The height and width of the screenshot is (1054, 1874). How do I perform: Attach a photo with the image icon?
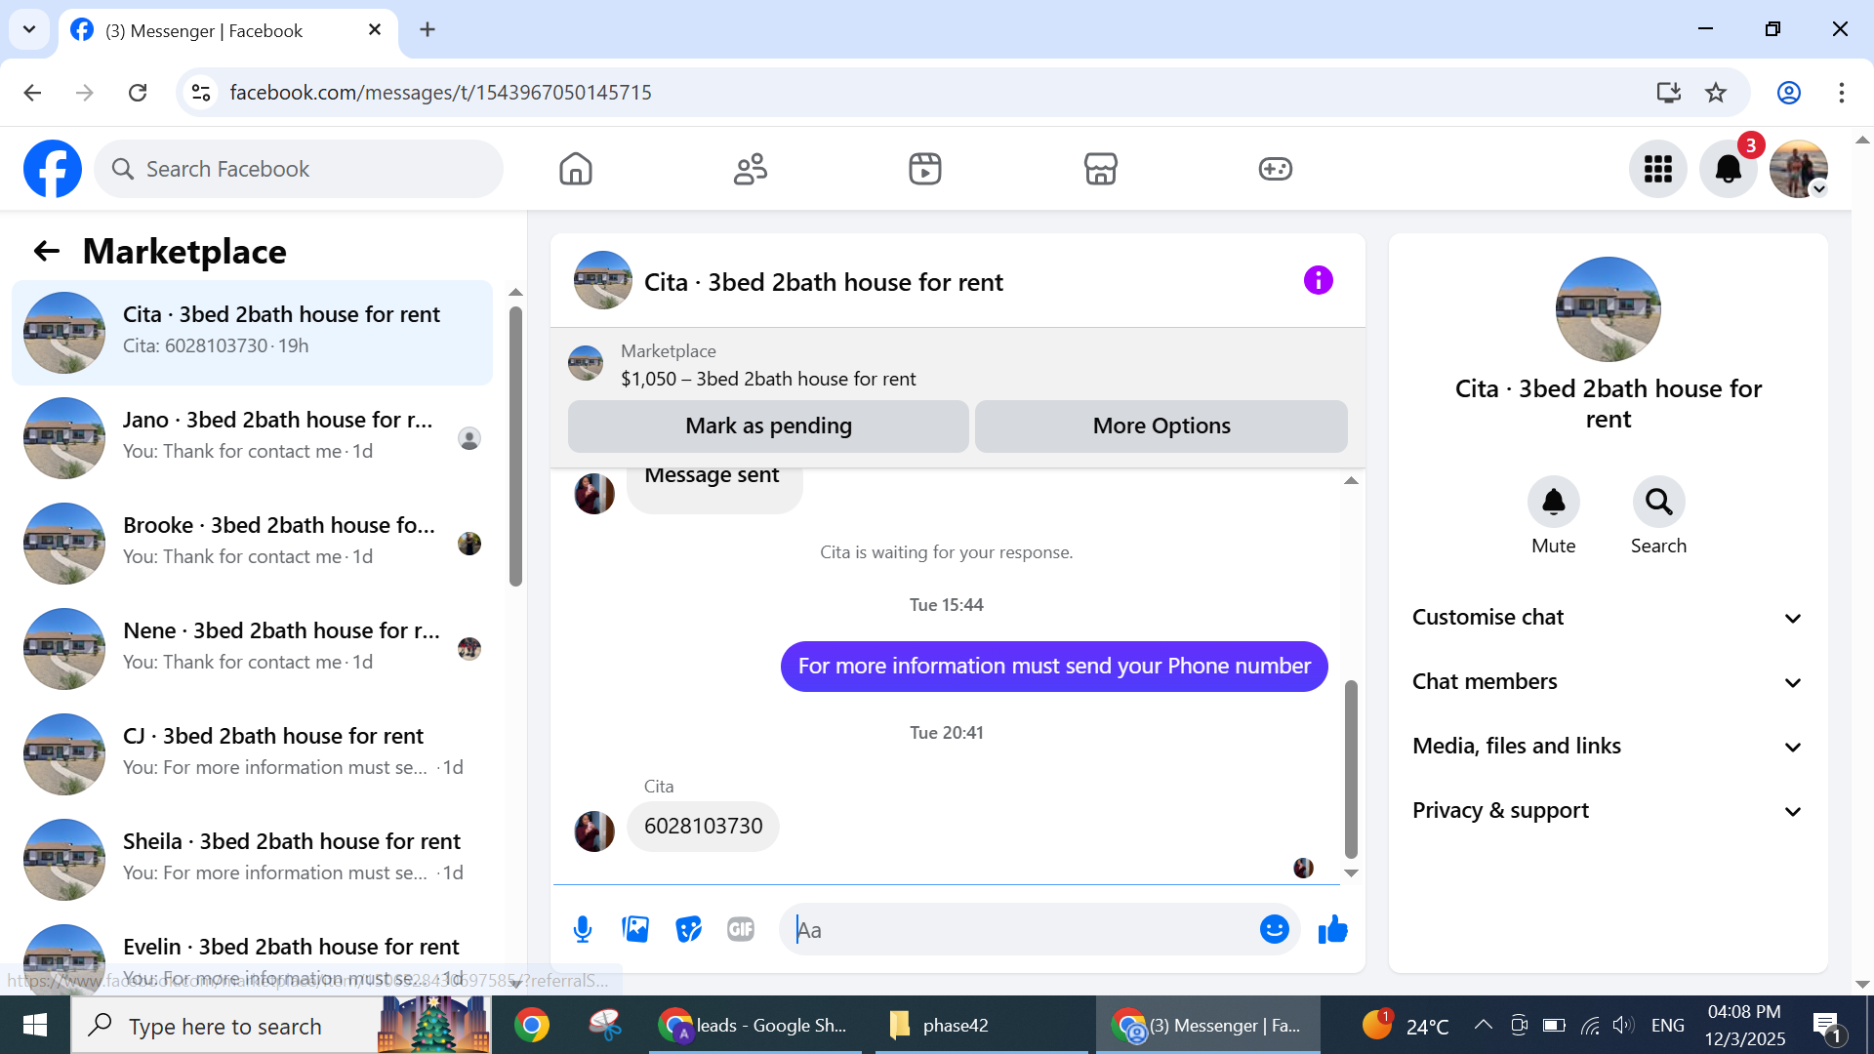[x=635, y=929]
